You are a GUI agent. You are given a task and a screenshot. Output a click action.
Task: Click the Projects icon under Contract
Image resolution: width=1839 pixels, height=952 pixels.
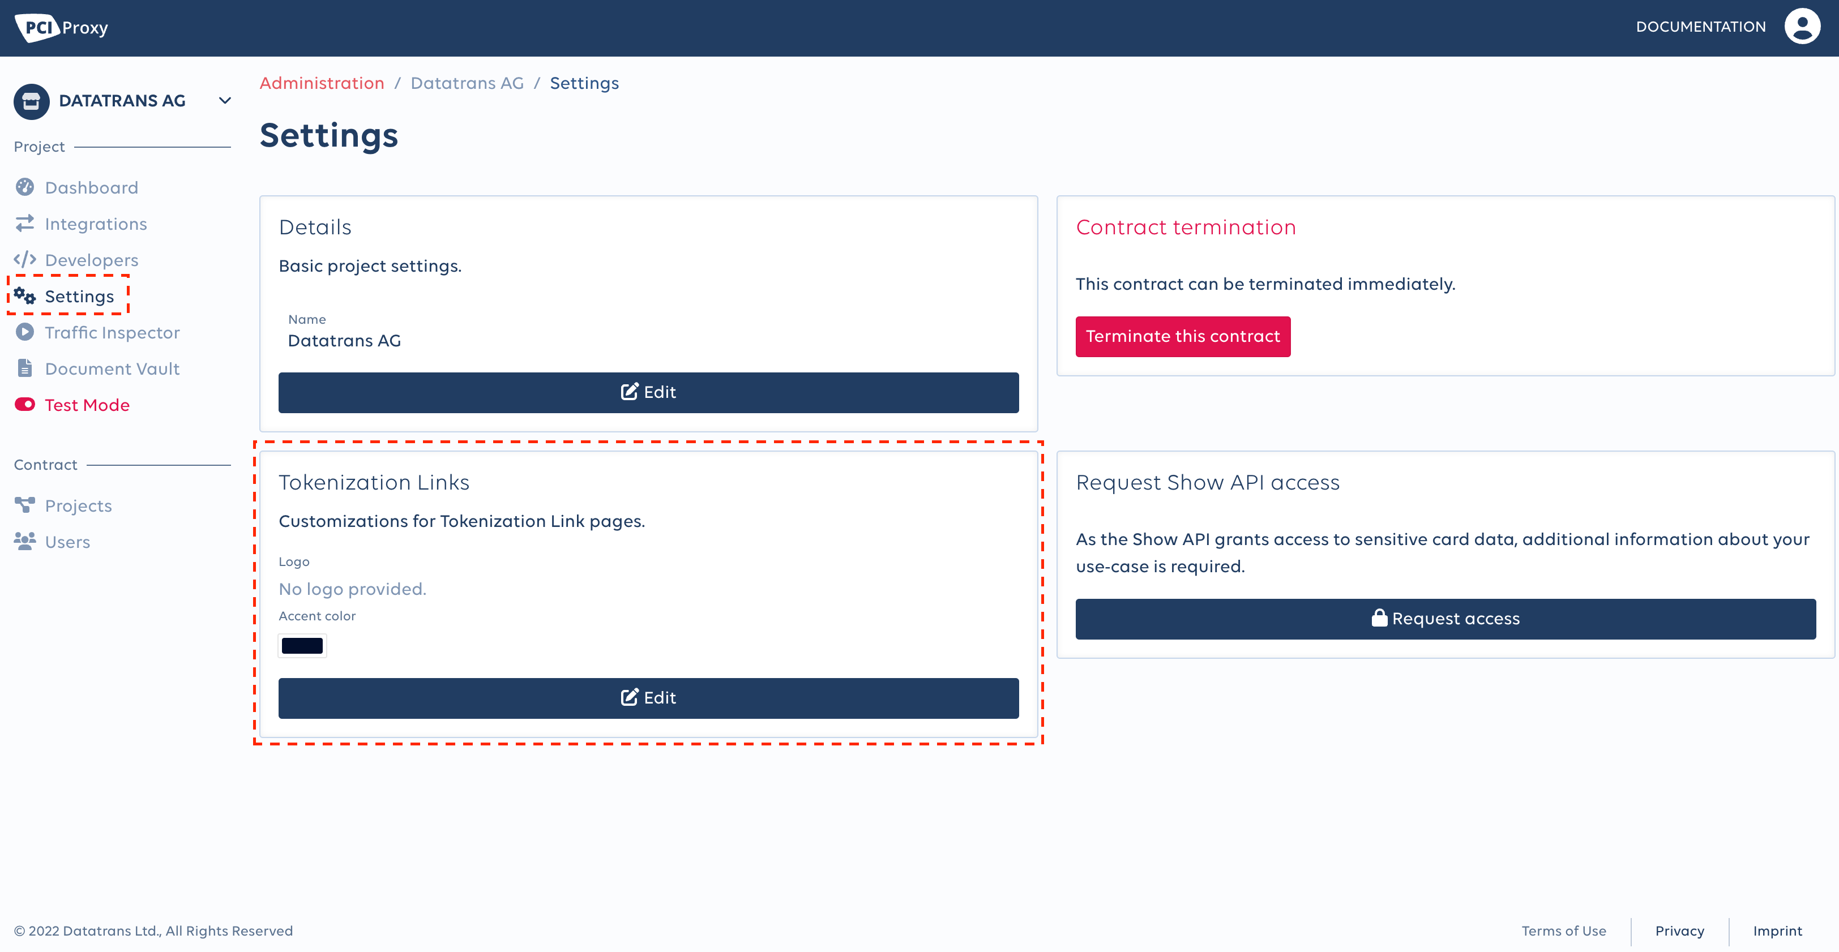[24, 504]
